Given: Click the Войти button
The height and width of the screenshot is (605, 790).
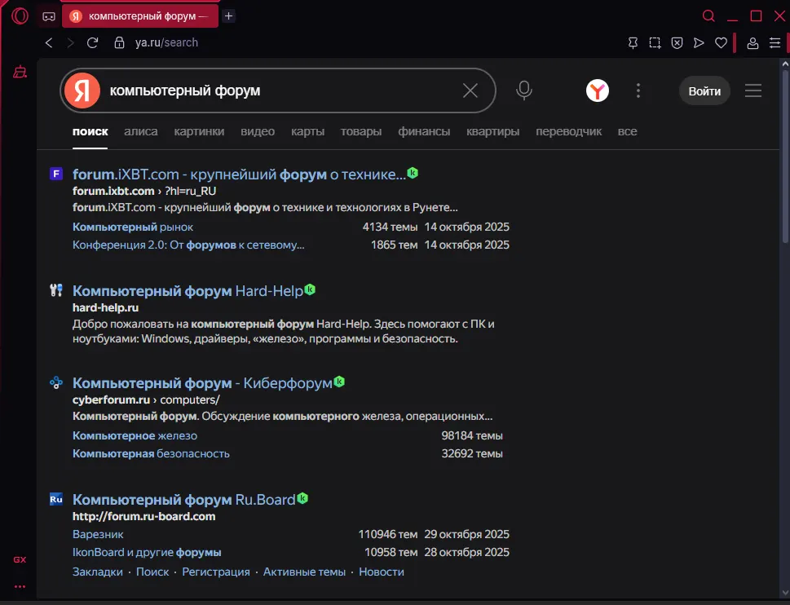Looking at the screenshot, I should pos(704,91).
